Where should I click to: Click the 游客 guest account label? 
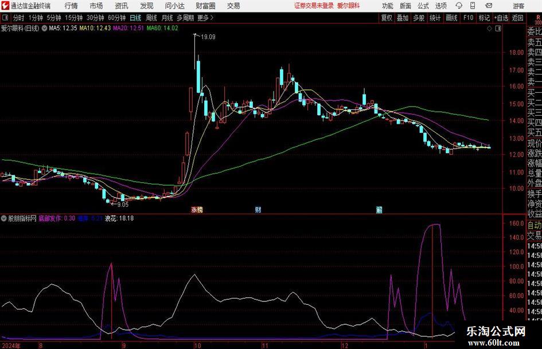click(518, 6)
